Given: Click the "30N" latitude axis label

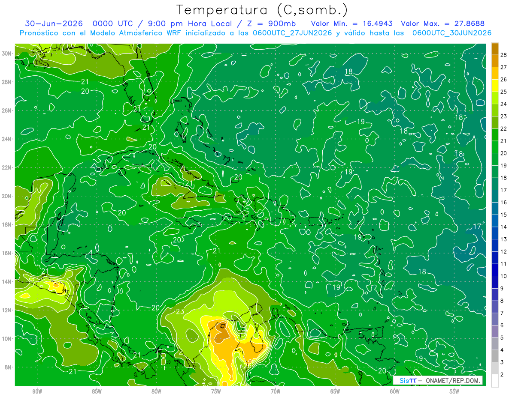Looking at the screenshot, I should 7,54.
